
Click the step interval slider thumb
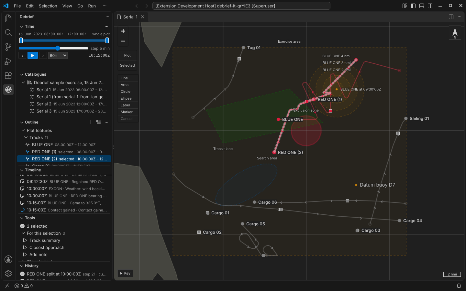tap(58, 48)
